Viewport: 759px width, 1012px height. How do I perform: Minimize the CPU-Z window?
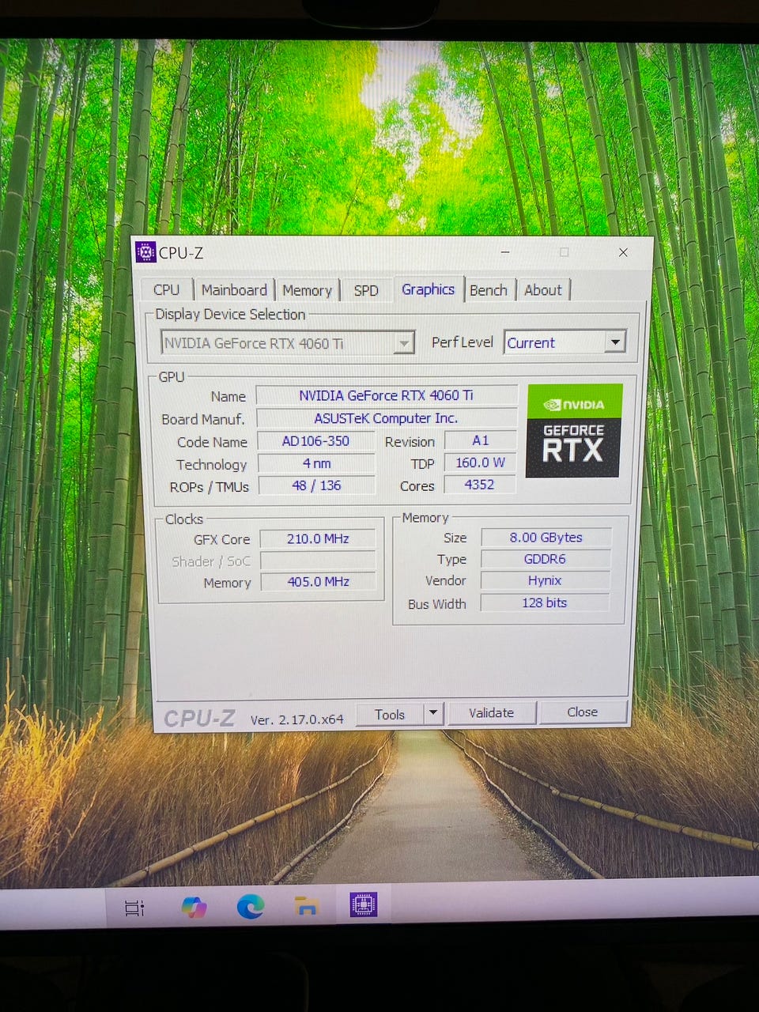point(505,252)
